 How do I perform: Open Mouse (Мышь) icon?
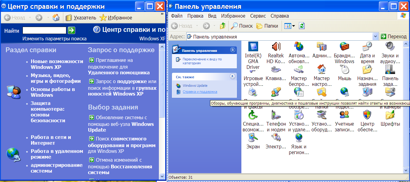[x=345, y=69]
